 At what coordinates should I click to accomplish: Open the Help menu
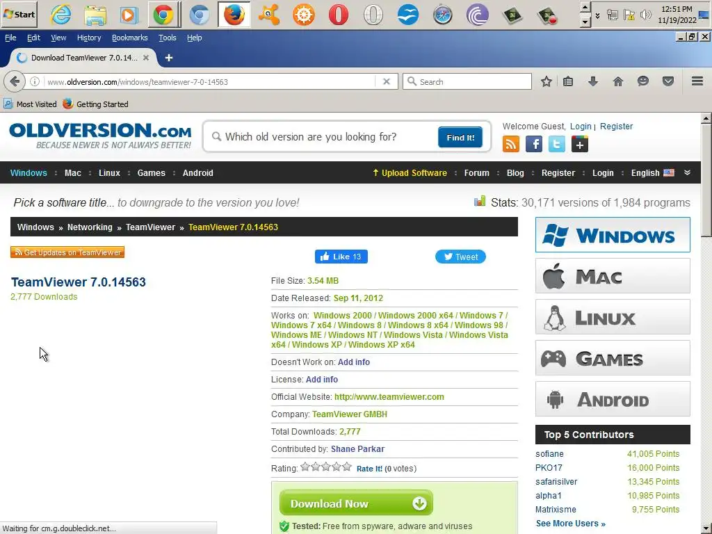click(x=195, y=38)
